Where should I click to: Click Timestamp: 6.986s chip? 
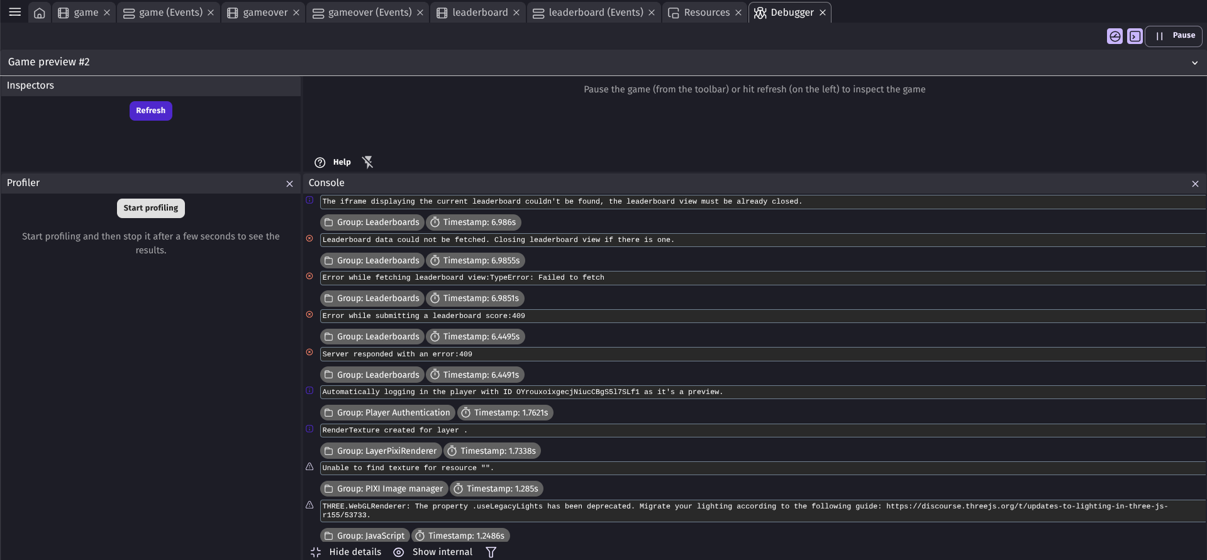(474, 222)
